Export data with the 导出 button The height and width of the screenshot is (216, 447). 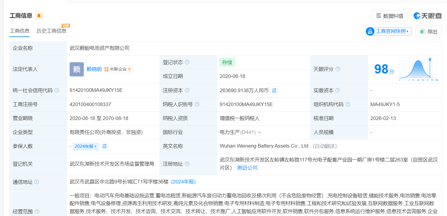pyautogui.click(x=428, y=31)
